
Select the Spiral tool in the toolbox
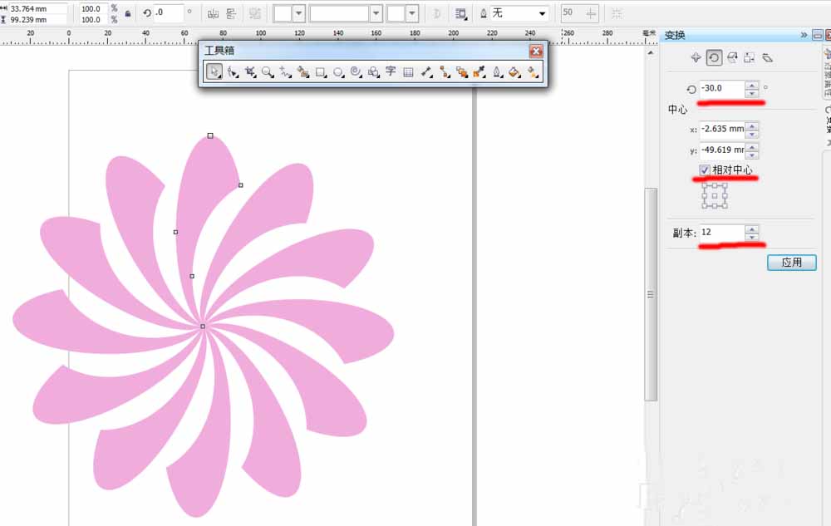(355, 71)
